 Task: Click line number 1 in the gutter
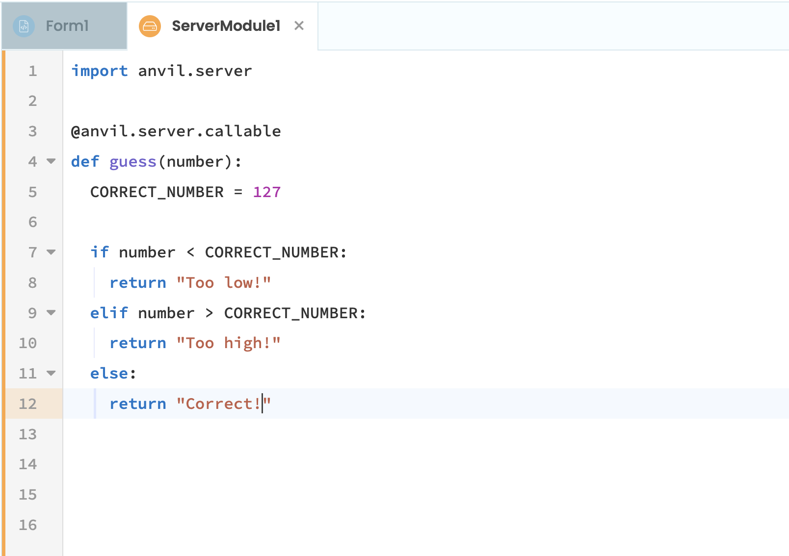(x=32, y=71)
